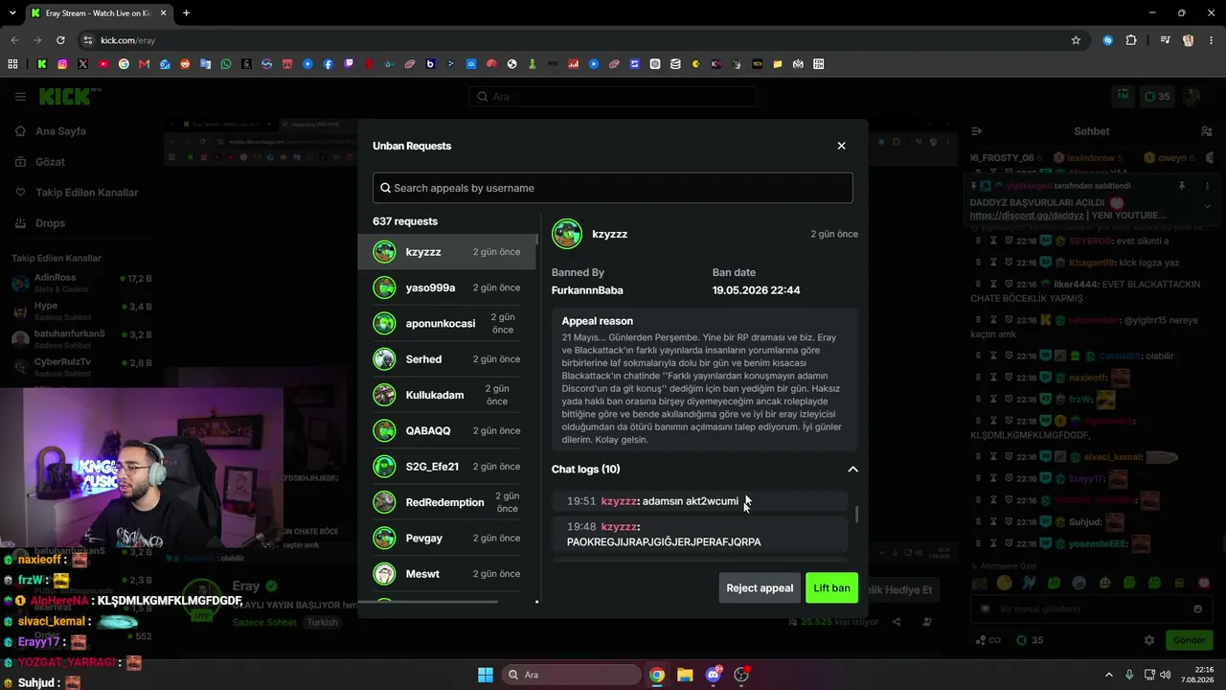Open Serhed unban request
The width and height of the screenshot is (1226, 690).
point(447,359)
